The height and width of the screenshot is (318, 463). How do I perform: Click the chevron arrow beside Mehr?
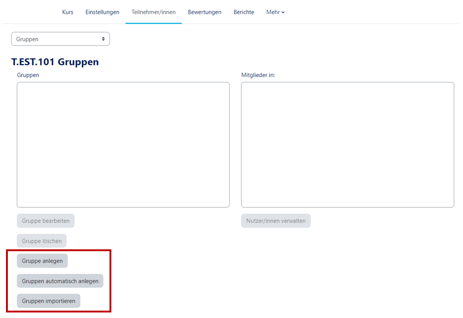(x=283, y=12)
